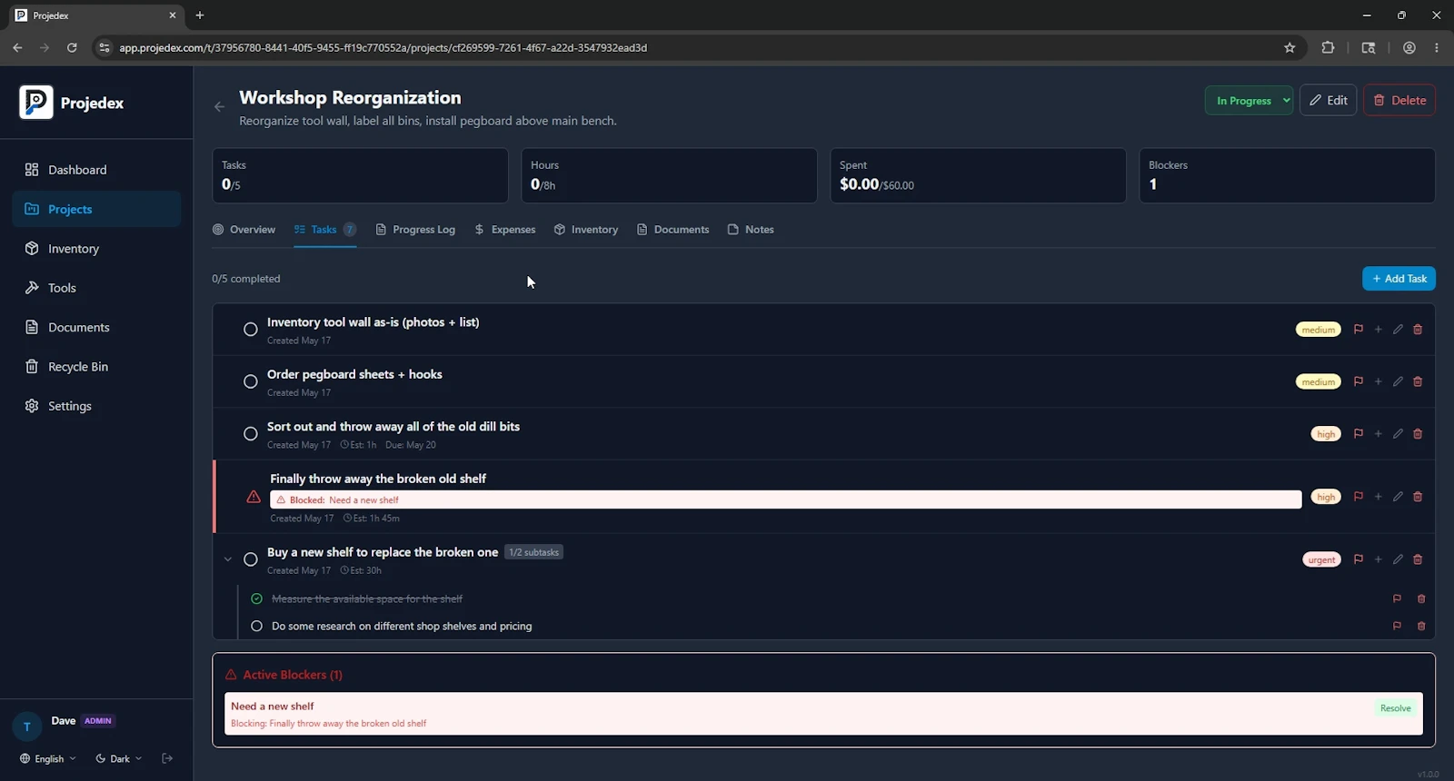Open the Expenses tab
This screenshot has width=1454, height=781.
coord(505,230)
